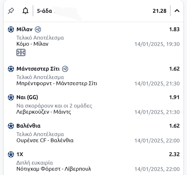Image resolution: width=187 pixels, height=175 pixels.
Task: Click the 2.32 odds for 1X
Action: 174,154
